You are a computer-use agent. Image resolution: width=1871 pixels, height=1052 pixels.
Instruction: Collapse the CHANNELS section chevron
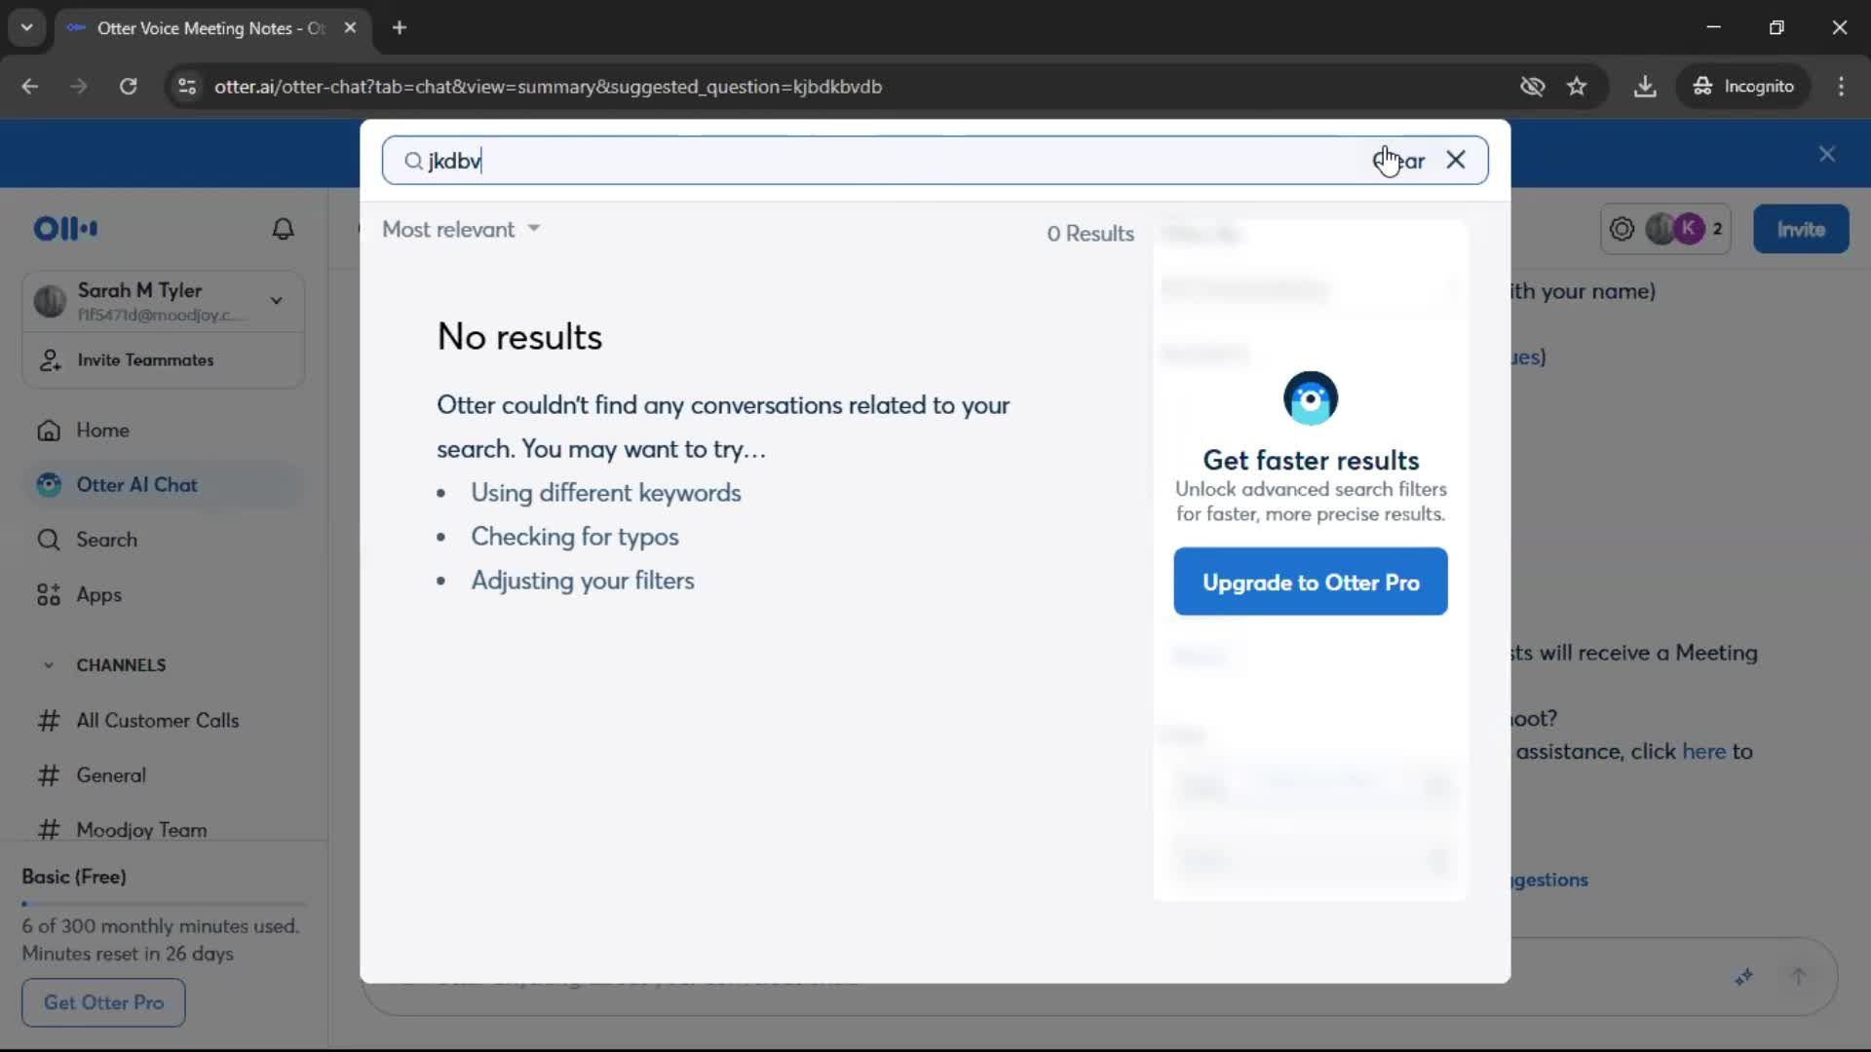coord(49,665)
